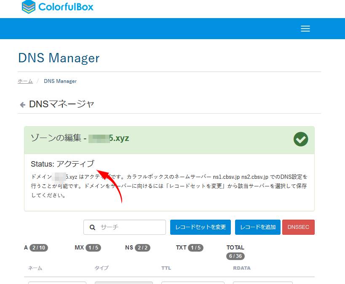The height and width of the screenshot is (284, 345).
Task: Click the green checkmark status icon
Action: [300, 139]
